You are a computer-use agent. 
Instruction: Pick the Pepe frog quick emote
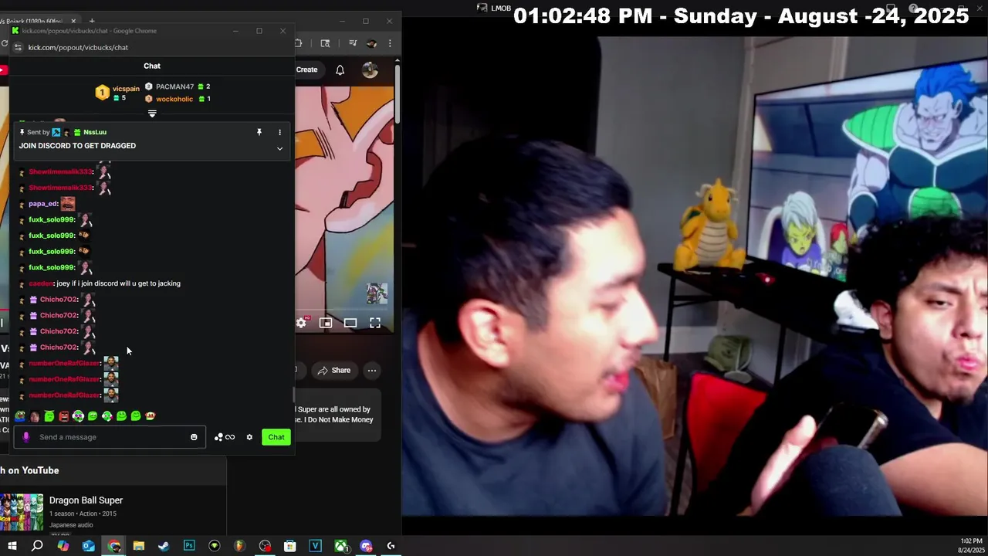click(20, 416)
